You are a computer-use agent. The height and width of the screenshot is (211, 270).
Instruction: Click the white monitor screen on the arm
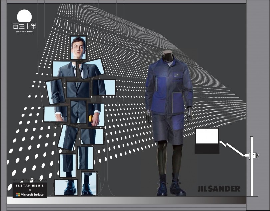pyautogui.click(x=207, y=136)
